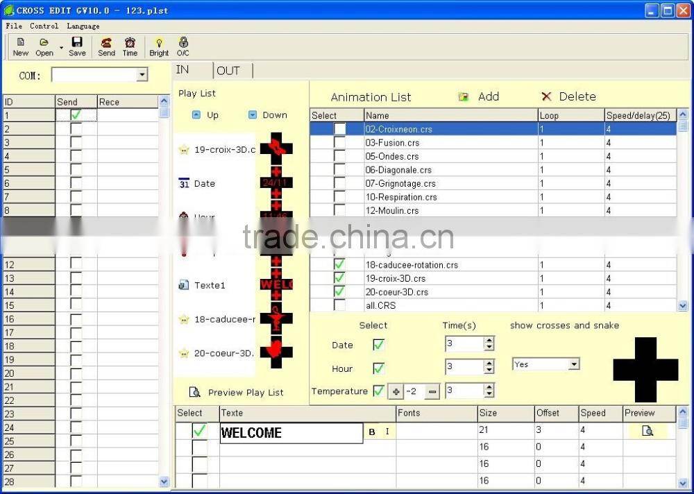Image resolution: width=694 pixels, height=494 pixels.
Task: Open the Control menu
Action: 44,26
